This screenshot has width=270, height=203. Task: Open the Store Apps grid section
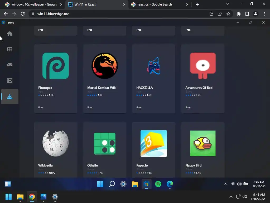coord(10,49)
